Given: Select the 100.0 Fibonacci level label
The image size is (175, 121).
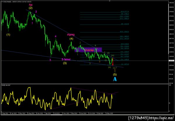Looking at the screenshot, I should click(125, 44).
